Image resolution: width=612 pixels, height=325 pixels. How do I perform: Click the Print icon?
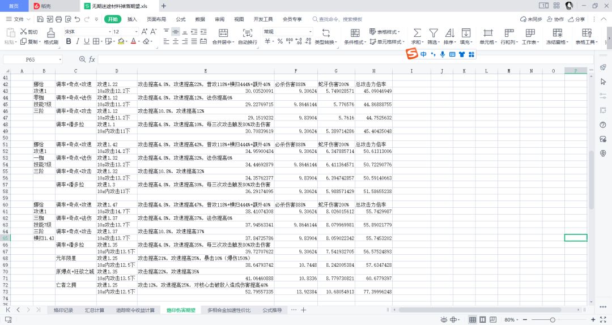58,19
